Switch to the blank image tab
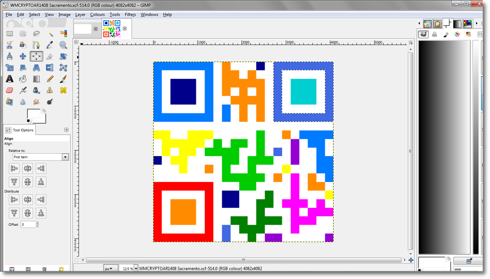The image size is (490, 279). coord(83,29)
